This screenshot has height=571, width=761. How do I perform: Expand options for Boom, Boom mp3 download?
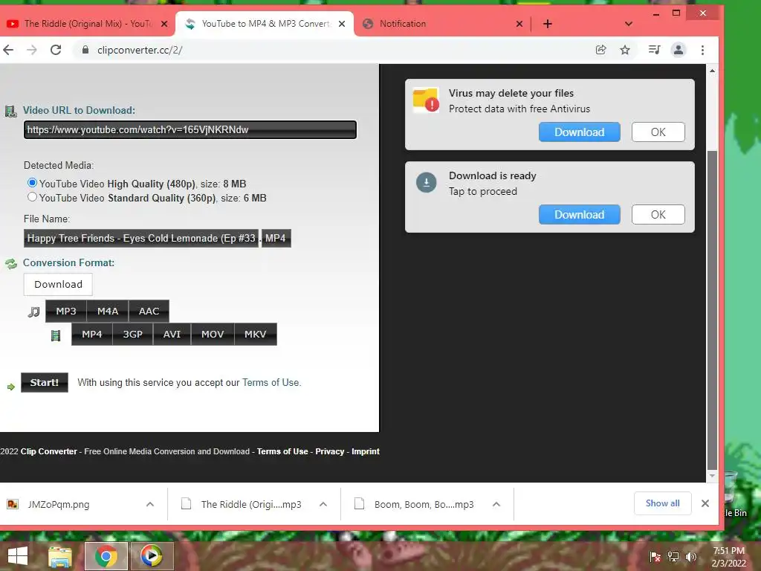[x=496, y=505]
